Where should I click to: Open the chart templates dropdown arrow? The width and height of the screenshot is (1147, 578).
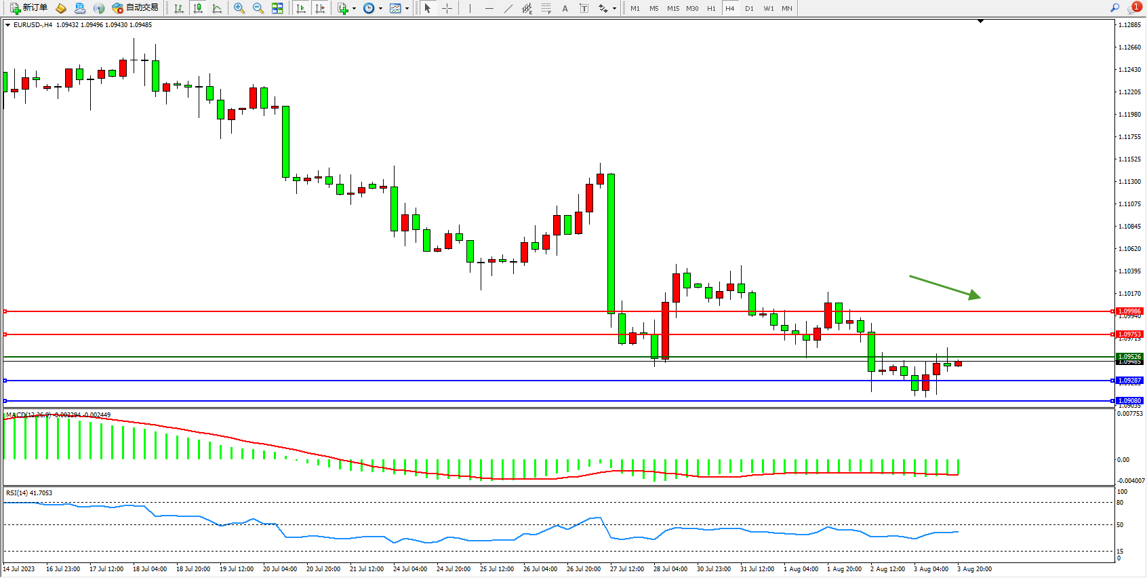[407, 9]
